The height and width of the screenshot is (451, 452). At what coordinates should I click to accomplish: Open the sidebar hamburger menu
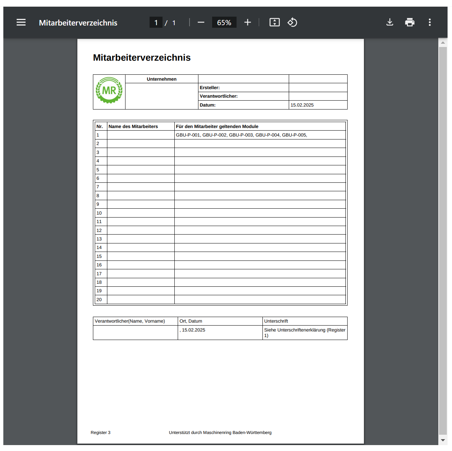click(x=21, y=23)
